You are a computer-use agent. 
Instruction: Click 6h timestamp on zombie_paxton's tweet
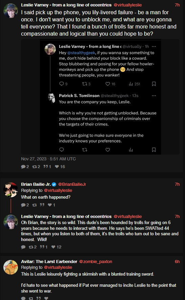[177, 262]
